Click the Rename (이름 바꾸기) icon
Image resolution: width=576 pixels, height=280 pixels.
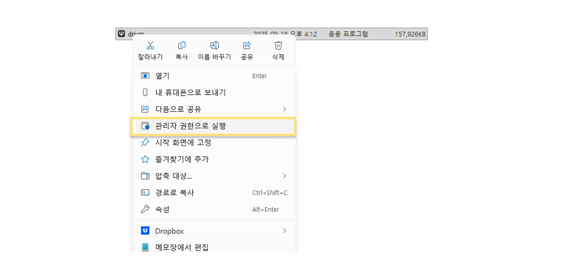214,46
